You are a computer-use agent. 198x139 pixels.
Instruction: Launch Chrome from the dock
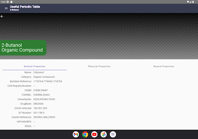[85, 134]
